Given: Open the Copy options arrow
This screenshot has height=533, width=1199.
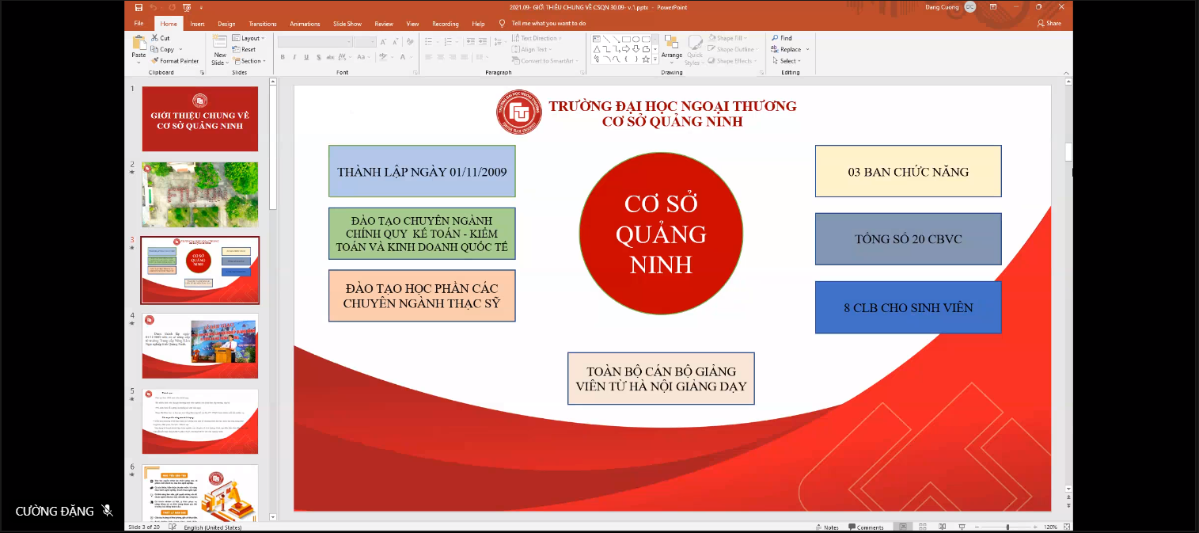Looking at the screenshot, I should pyautogui.click(x=180, y=49).
